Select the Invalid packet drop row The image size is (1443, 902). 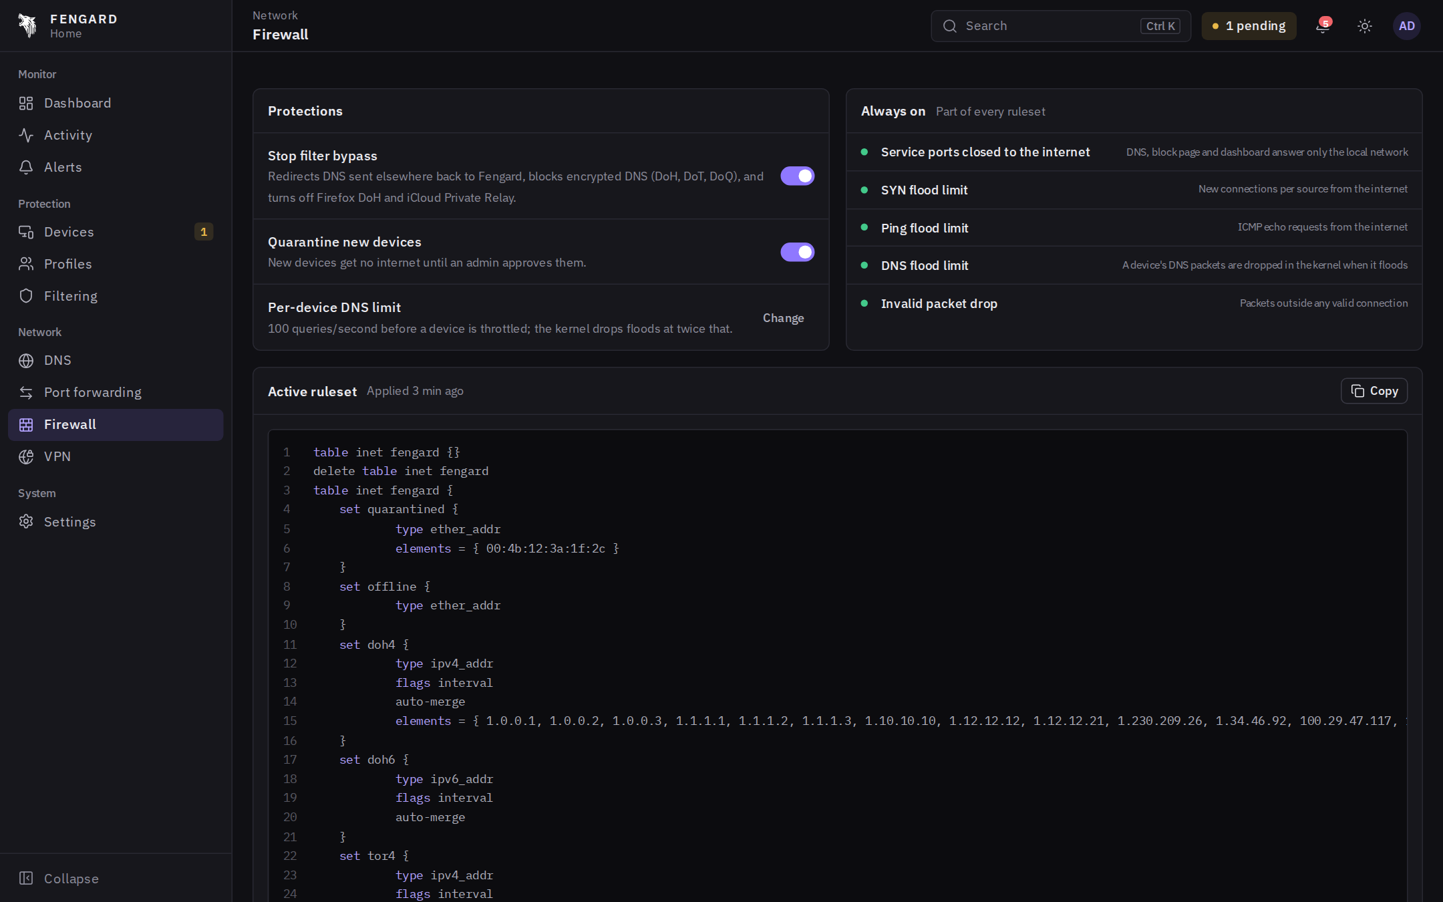tap(1134, 303)
